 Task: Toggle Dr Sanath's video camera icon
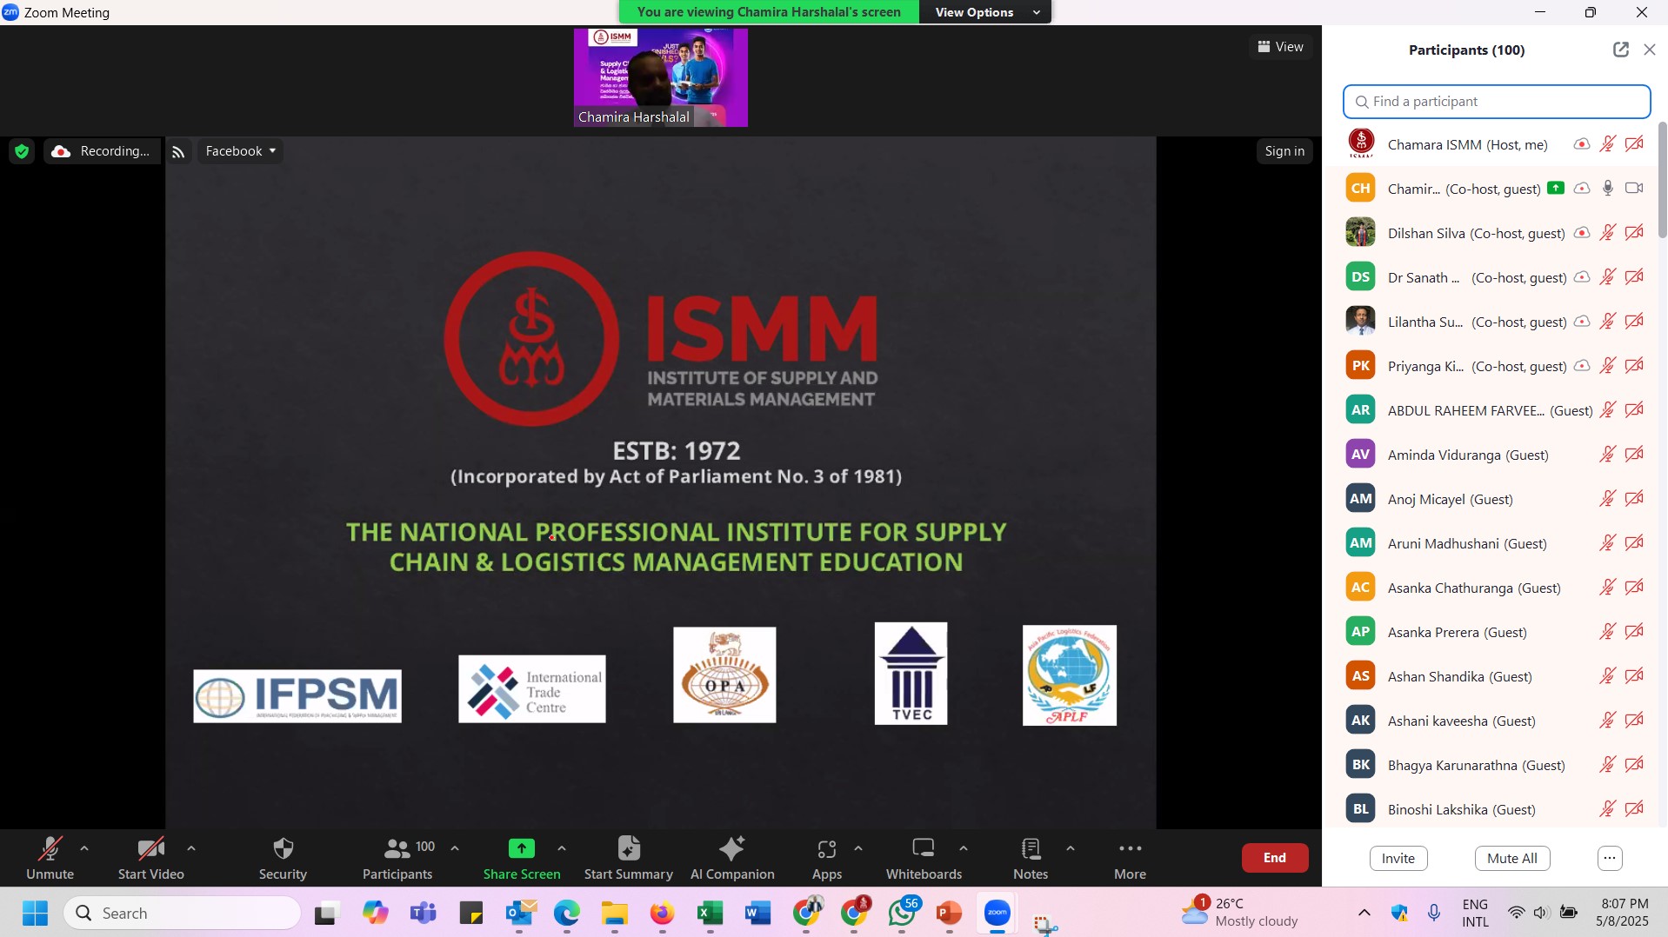(x=1635, y=277)
